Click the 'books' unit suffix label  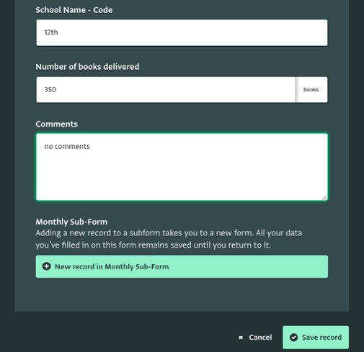point(311,90)
